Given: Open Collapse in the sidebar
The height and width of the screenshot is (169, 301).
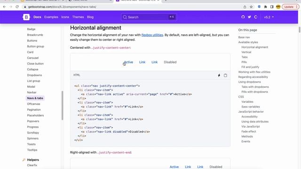Looking at the screenshot, I should point(32,69).
